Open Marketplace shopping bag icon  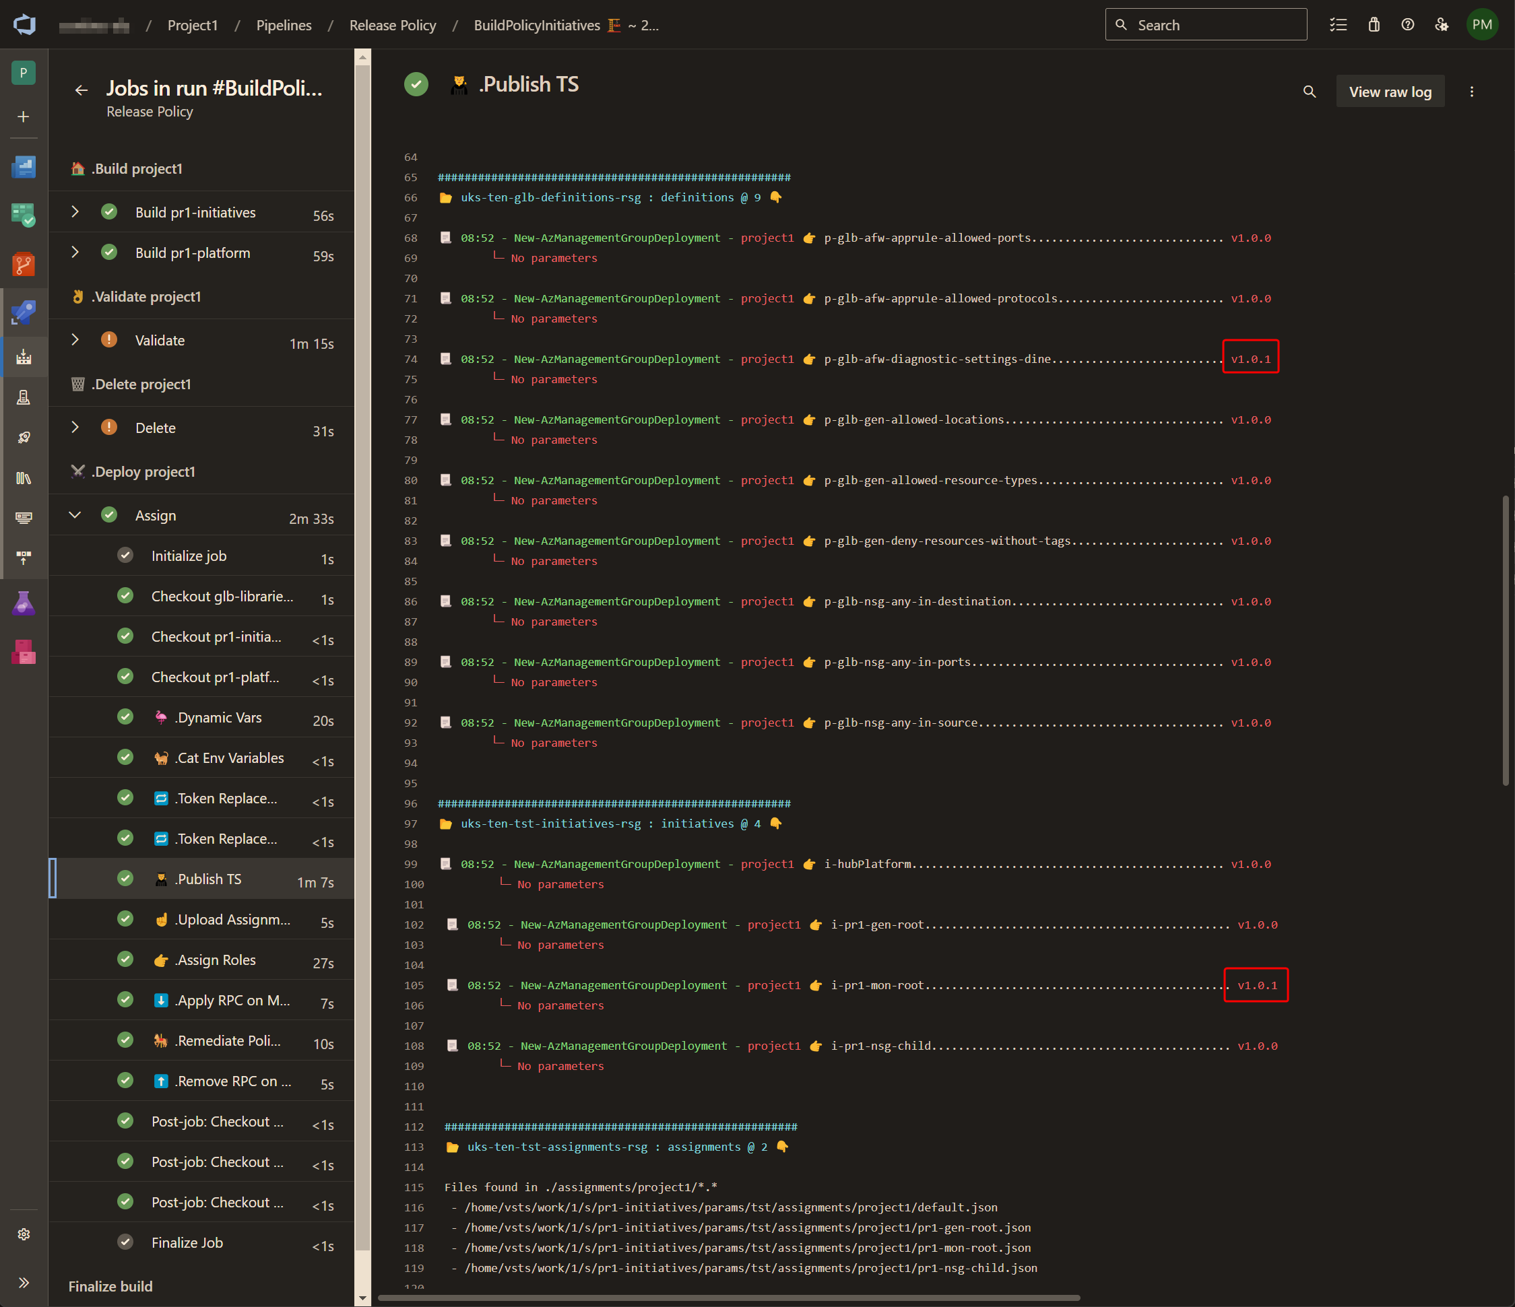(x=1374, y=25)
